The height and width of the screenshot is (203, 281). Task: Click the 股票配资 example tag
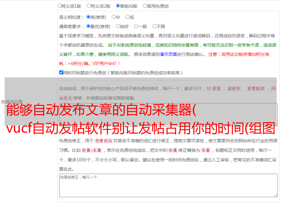256,89
